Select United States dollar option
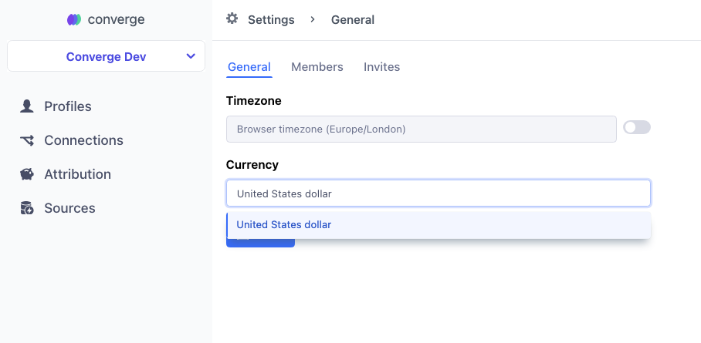701x343 pixels. click(x=439, y=224)
